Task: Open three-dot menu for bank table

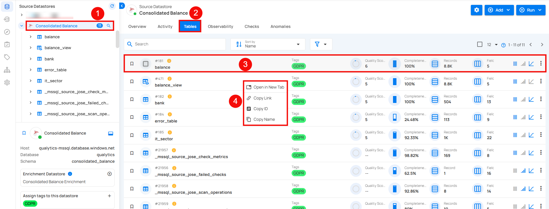Action: pos(541,99)
